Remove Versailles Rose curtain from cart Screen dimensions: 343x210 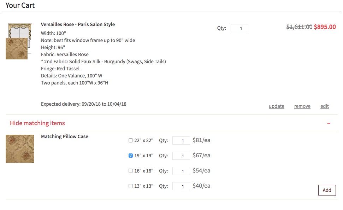pos(302,106)
